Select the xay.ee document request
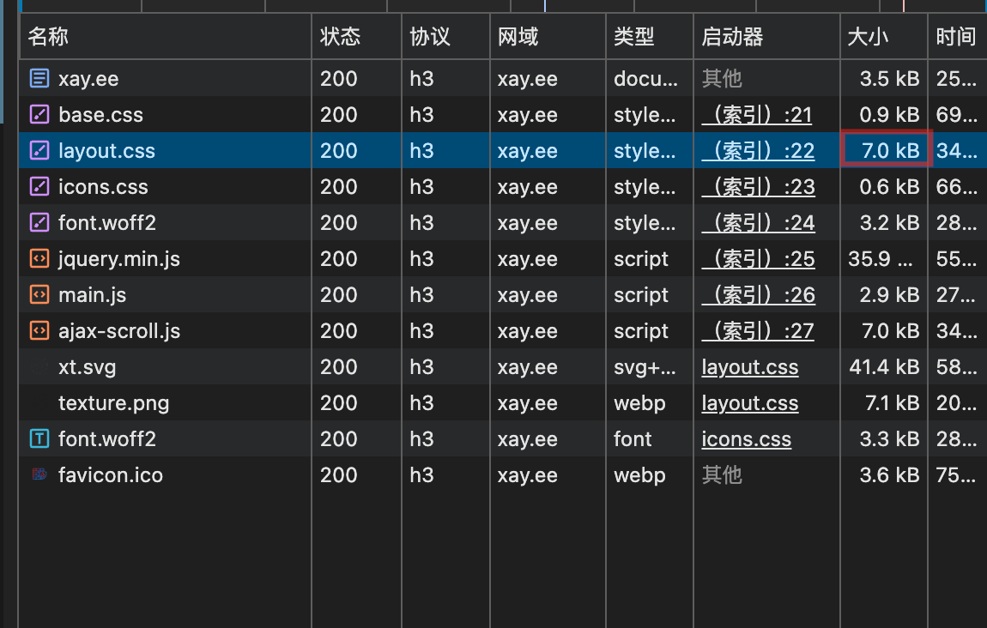The image size is (987, 628). click(x=88, y=79)
